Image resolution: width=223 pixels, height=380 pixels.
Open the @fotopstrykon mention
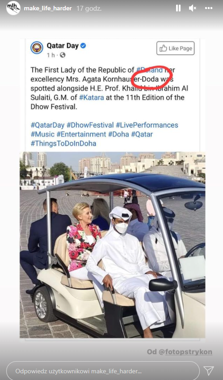pos(185,352)
